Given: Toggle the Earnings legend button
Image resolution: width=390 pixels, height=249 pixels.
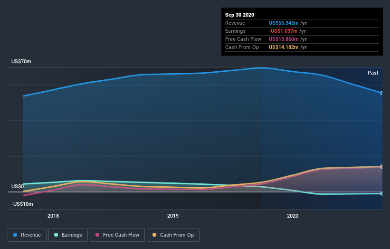Looking at the screenshot, I should click(68, 235).
